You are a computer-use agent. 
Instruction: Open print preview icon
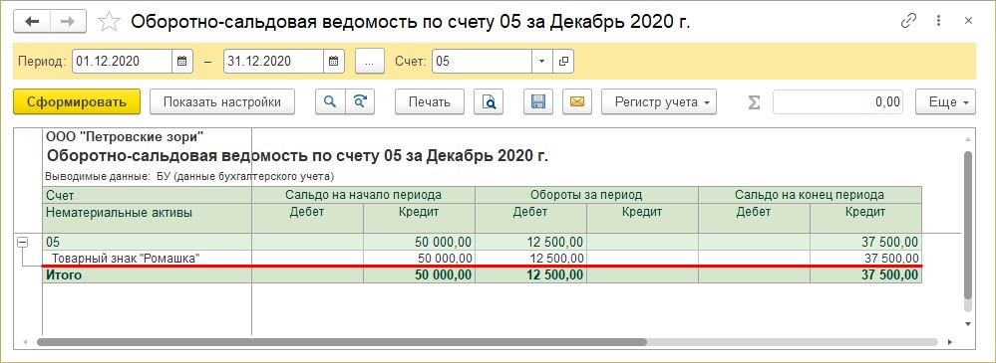(x=489, y=102)
